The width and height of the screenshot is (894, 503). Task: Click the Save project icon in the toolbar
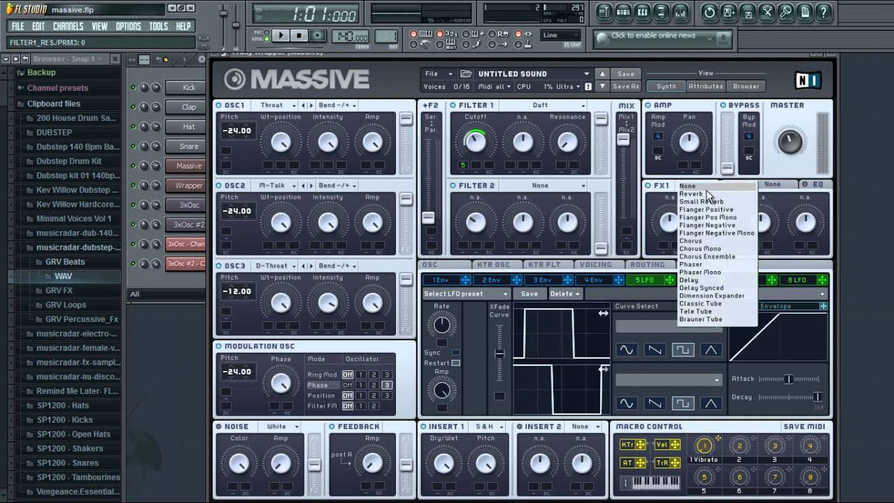coord(728,12)
